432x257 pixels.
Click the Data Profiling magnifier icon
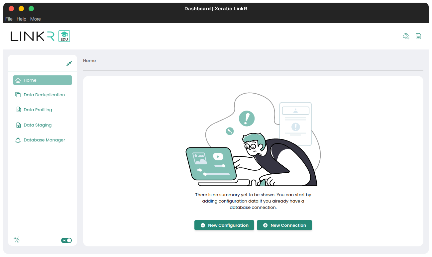point(18,110)
